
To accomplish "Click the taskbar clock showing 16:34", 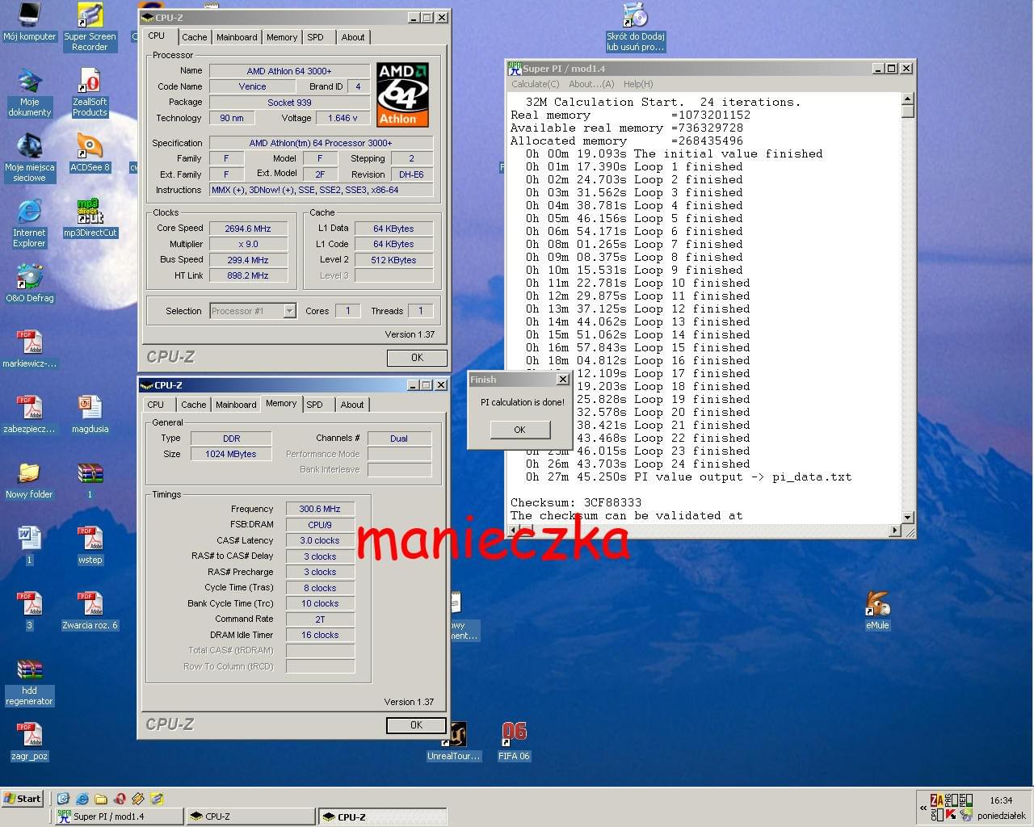I will tap(1001, 800).
